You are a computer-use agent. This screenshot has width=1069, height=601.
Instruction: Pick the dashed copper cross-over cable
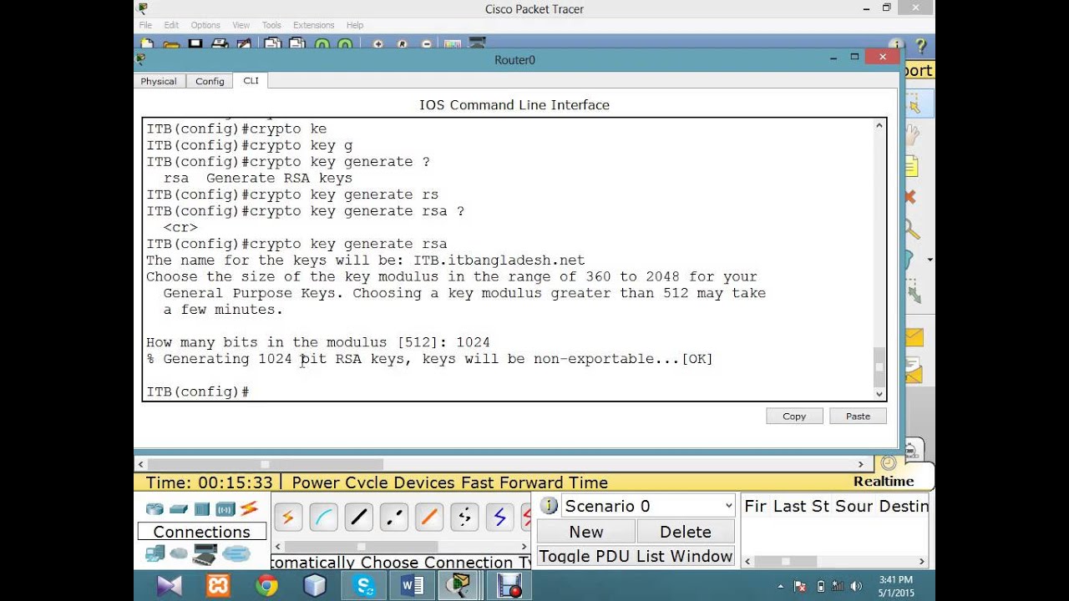[393, 518]
